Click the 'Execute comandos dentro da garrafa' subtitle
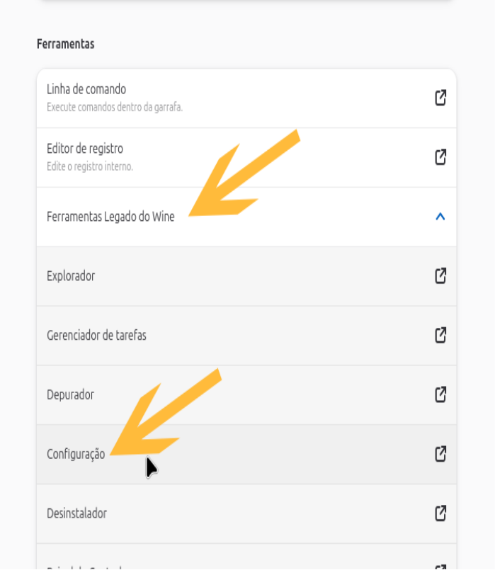 pyautogui.click(x=115, y=107)
